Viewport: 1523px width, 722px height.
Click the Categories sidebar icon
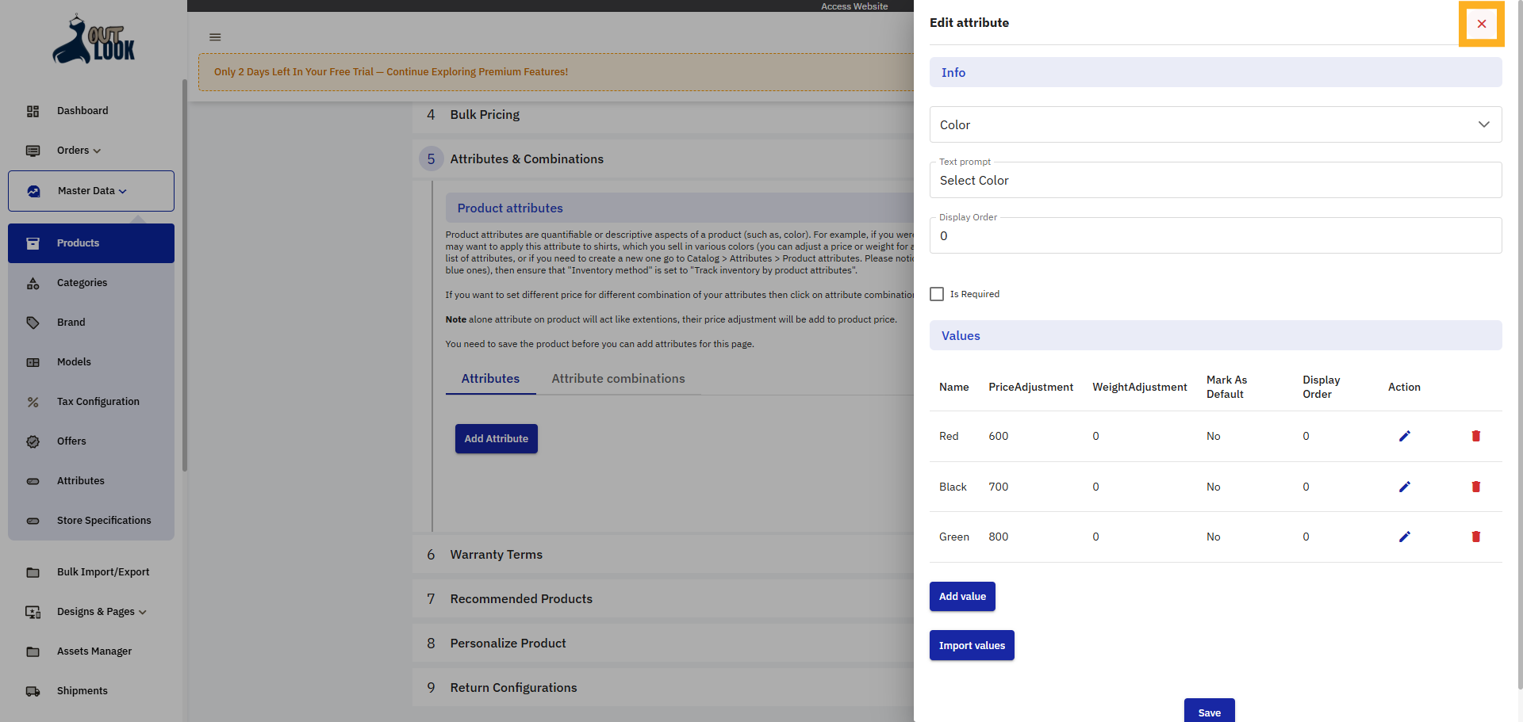click(x=33, y=283)
